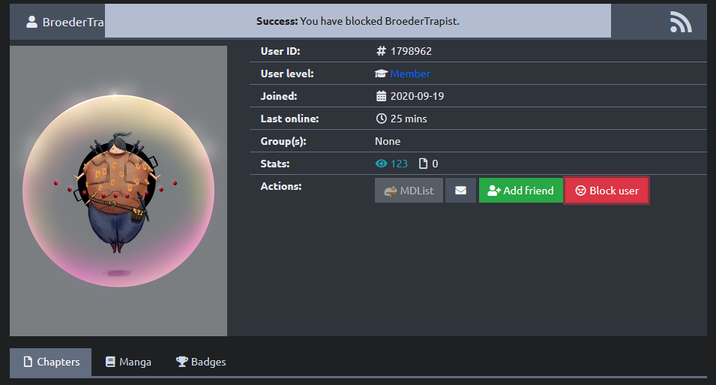Click the graduation cap icon beside Member
Viewport: 716px width, 385px height.
pyautogui.click(x=381, y=74)
